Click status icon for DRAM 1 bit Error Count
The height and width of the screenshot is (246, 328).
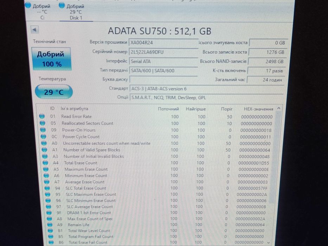(x=49, y=213)
